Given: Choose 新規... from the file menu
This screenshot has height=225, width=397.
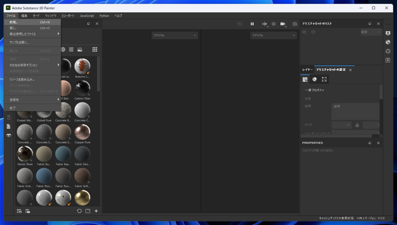Looking at the screenshot, I should (32, 22).
